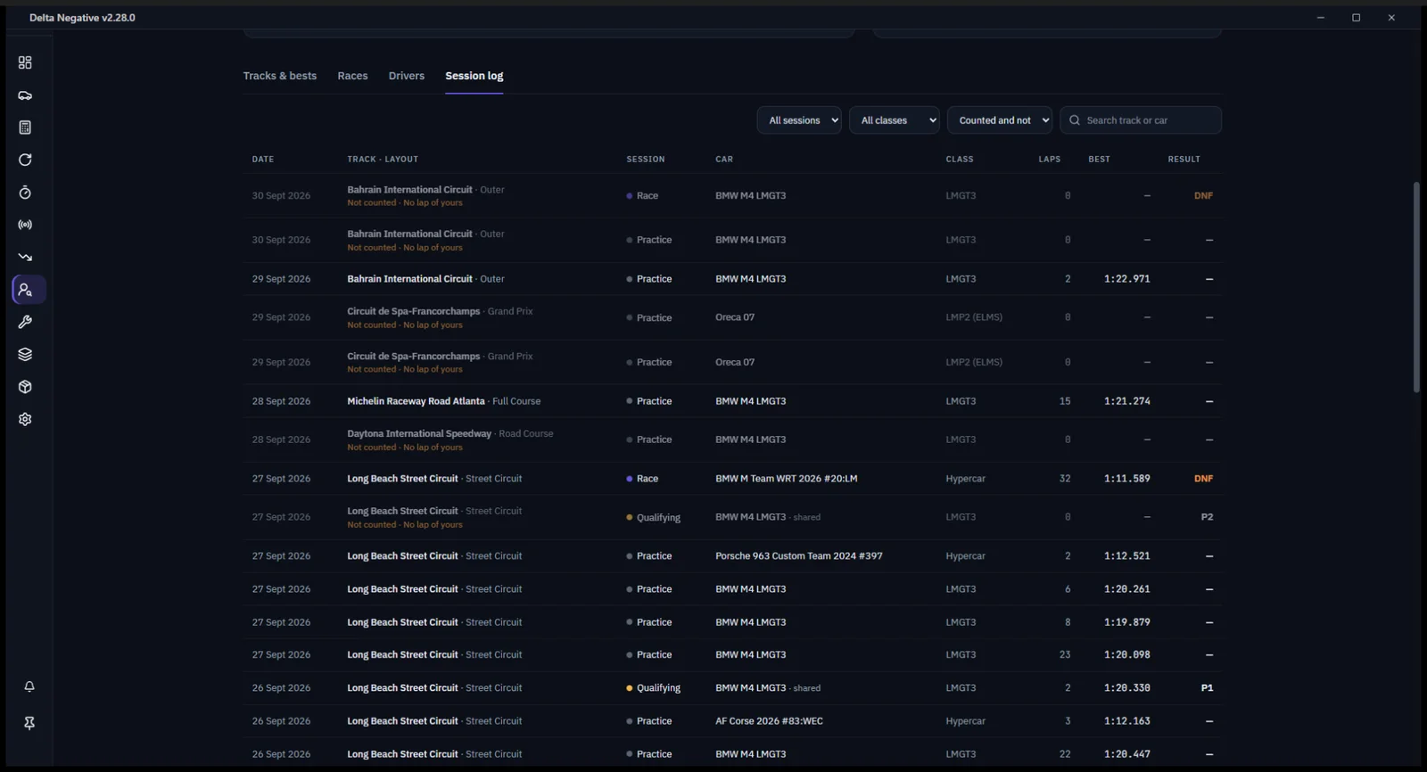1427x772 pixels.
Task: Click the P1 qualifying result
Action: point(1207,688)
